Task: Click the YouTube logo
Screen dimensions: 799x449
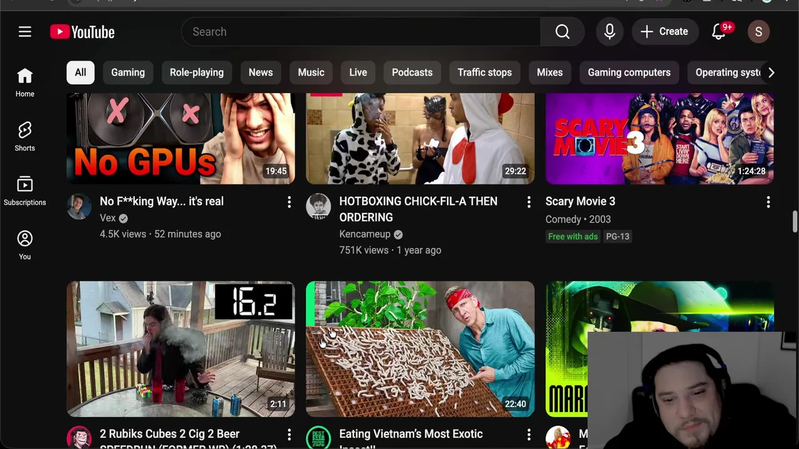Action: click(82, 32)
